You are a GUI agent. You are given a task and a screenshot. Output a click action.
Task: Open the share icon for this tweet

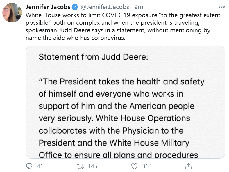coord(188,166)
